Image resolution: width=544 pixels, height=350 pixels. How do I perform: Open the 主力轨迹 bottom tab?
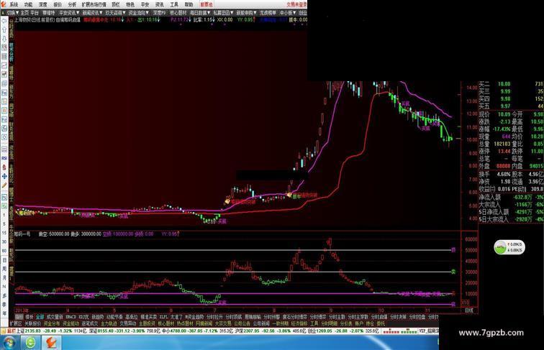pos(109,323)
